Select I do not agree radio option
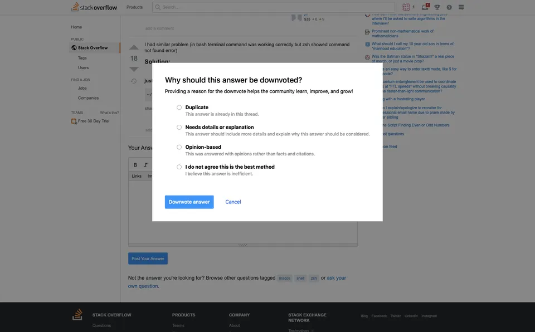535x332 pixels. point(179,167)
